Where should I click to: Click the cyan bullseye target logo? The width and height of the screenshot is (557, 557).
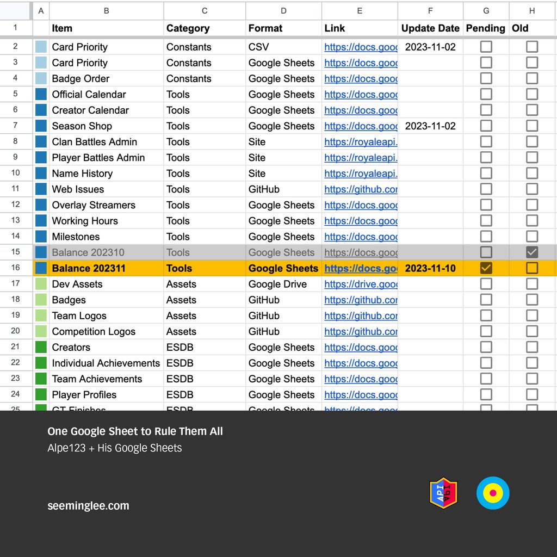coord(493,493)
